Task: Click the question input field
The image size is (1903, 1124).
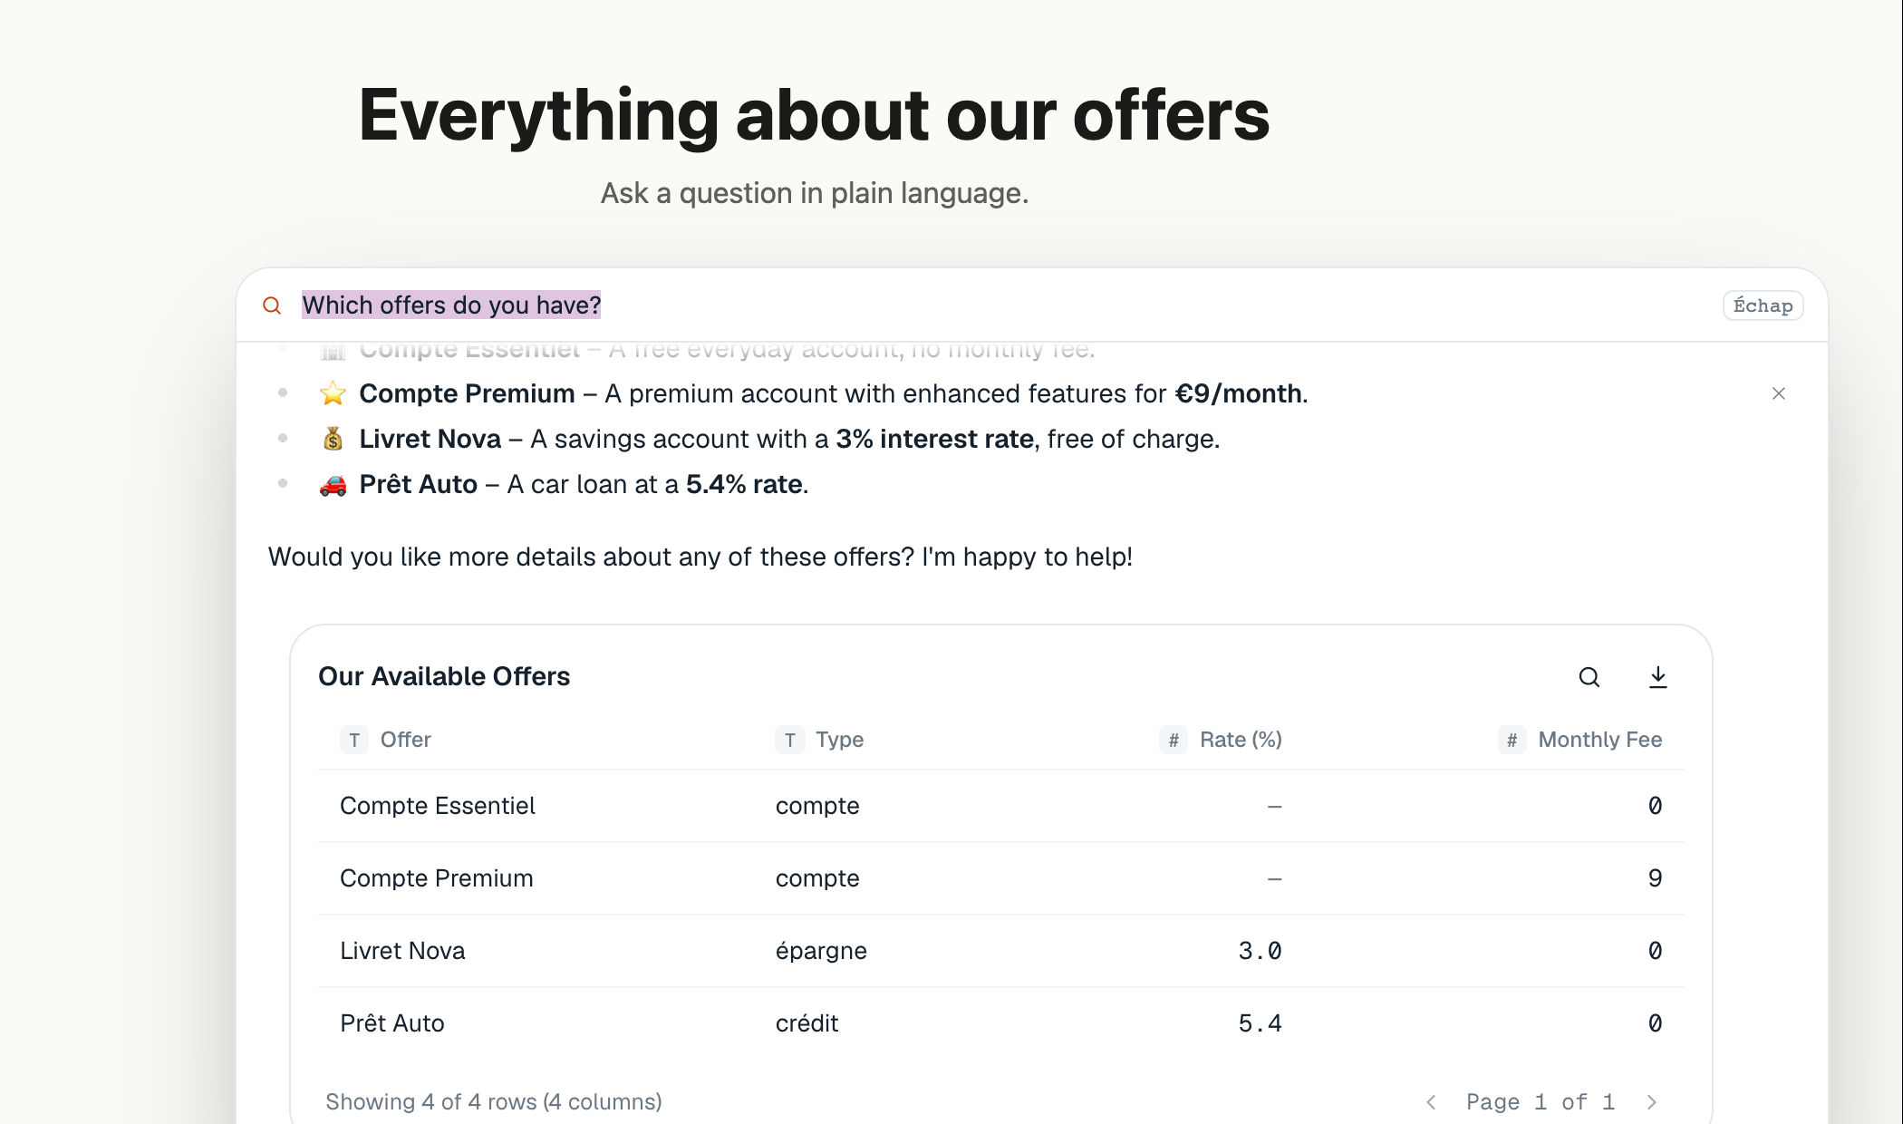Action: pos(997,305)
